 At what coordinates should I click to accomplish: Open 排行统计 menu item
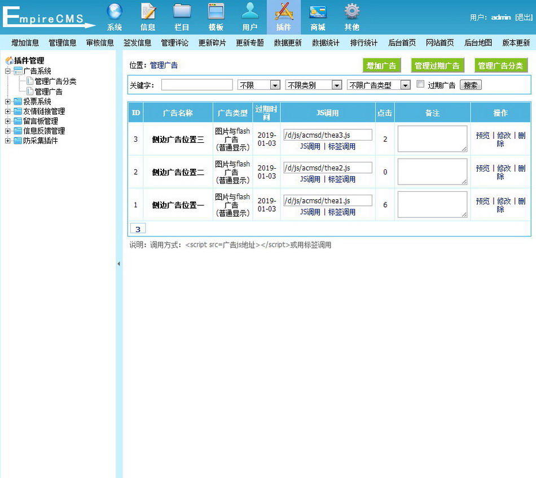(x=364, y=43)
